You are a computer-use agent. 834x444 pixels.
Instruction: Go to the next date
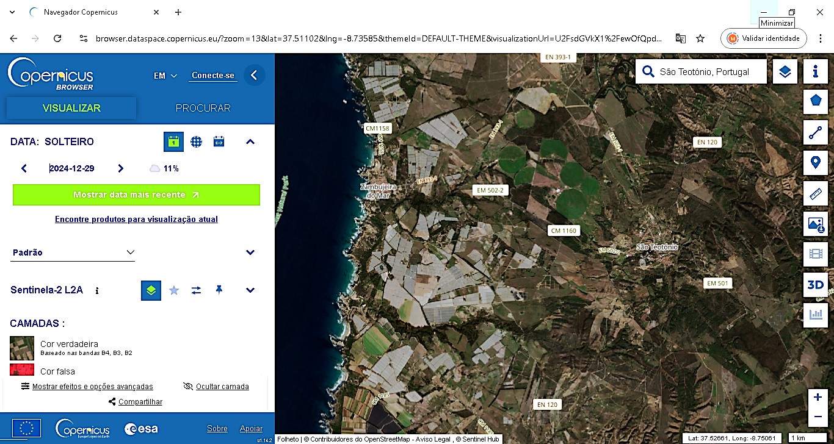[x=120, y=168]
